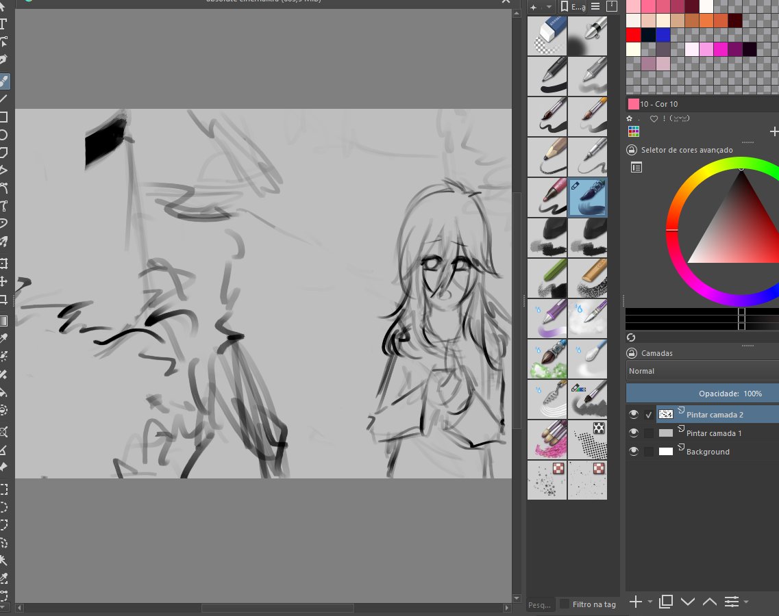
Task: Select the Ellipse shape tool
Action: 3,135
